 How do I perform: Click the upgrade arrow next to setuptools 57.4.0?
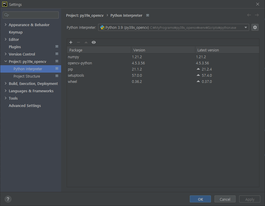tap(198, 75)
